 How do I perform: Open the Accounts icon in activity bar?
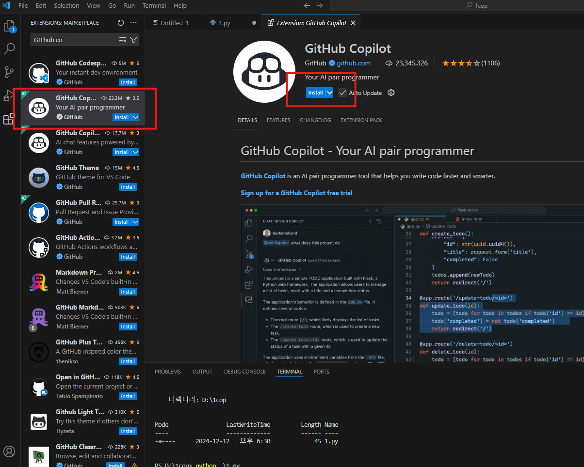[x=10, y=451]
